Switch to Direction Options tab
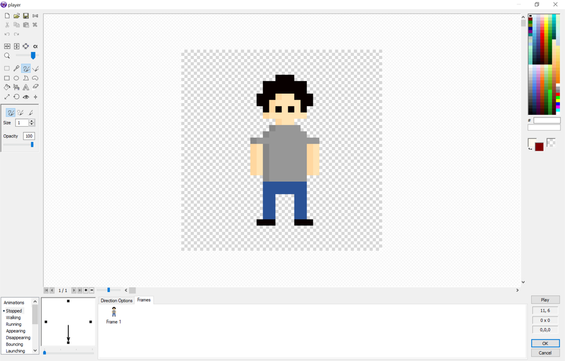The image size is (565, 361). pos(116,301)
